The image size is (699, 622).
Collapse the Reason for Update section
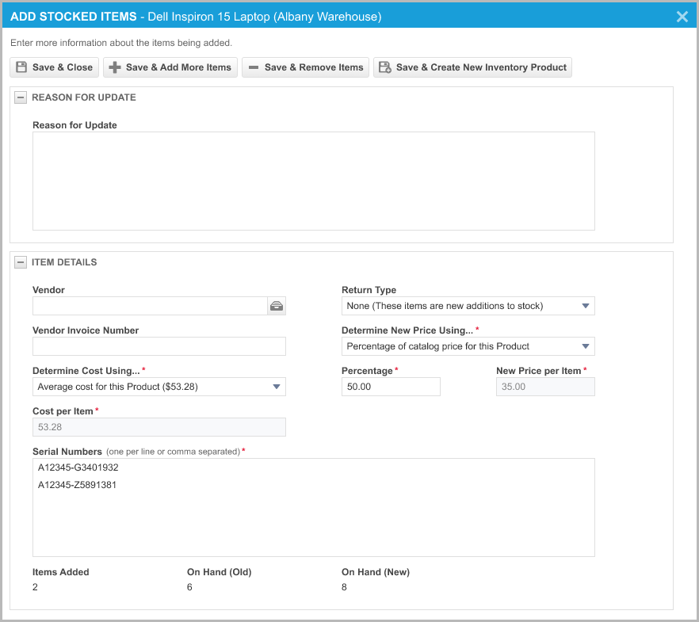click(x=21, y=97)
